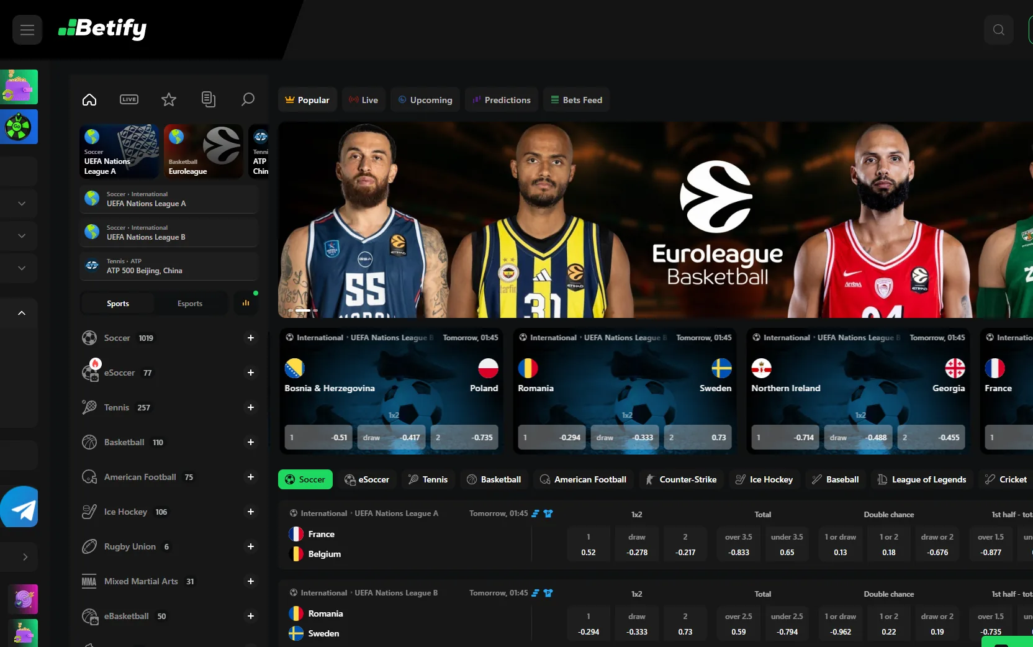The height and width of the screenshot is (647, 1033).
Task: Expand eSoccer with plus button
Action: (x=251, y=373)
